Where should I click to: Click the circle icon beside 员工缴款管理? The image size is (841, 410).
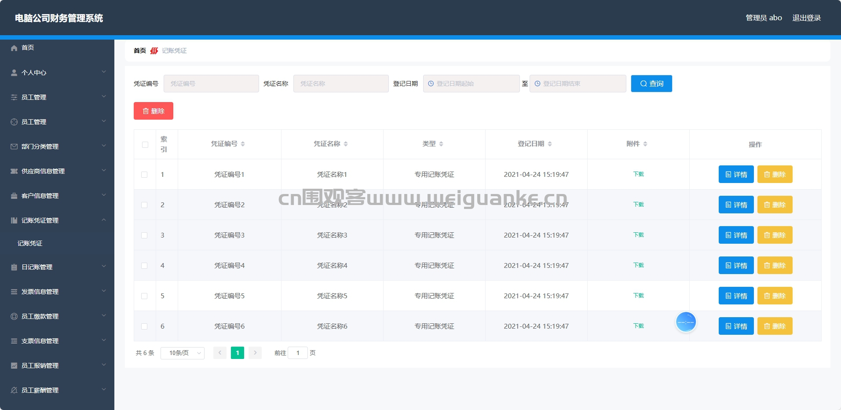(14, 316)
